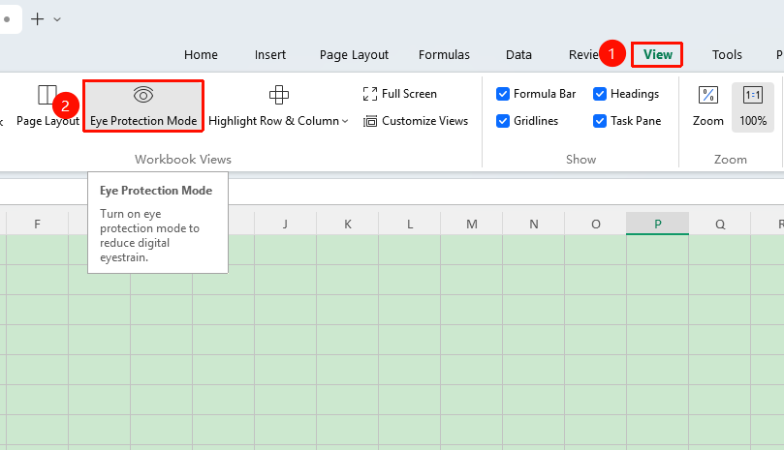This screenshot has height=450, width=784.
Task: Expand Highlight Row & Column dropdown arrow
Action: click(345, 121)
